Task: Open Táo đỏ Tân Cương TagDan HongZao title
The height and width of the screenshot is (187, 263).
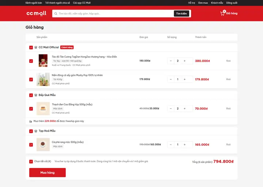Action: click(x=84, y=57)
